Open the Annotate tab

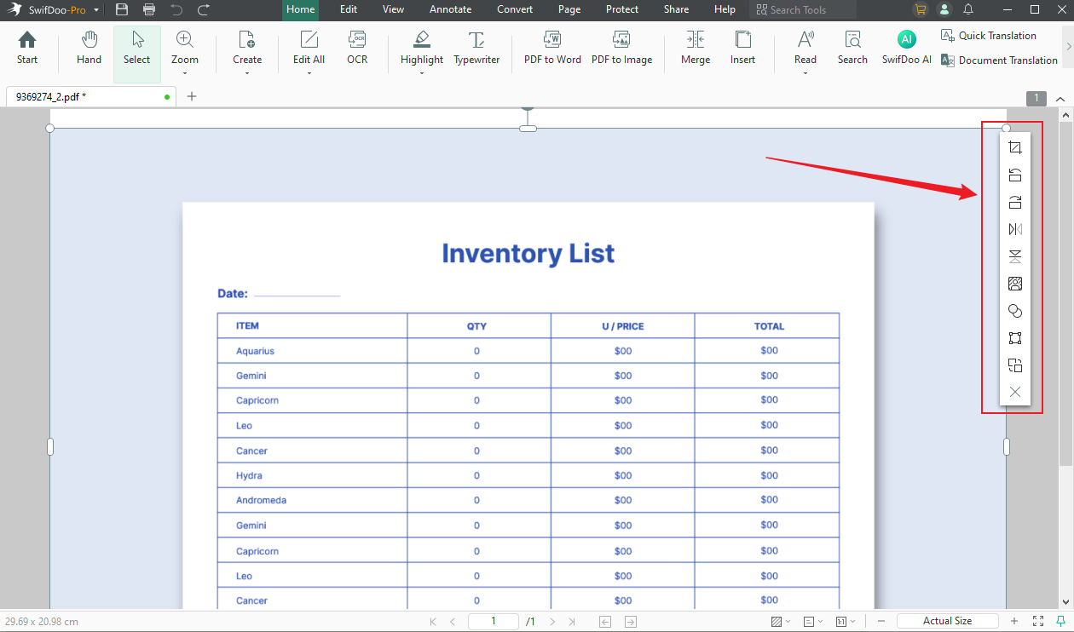point(450,9)
